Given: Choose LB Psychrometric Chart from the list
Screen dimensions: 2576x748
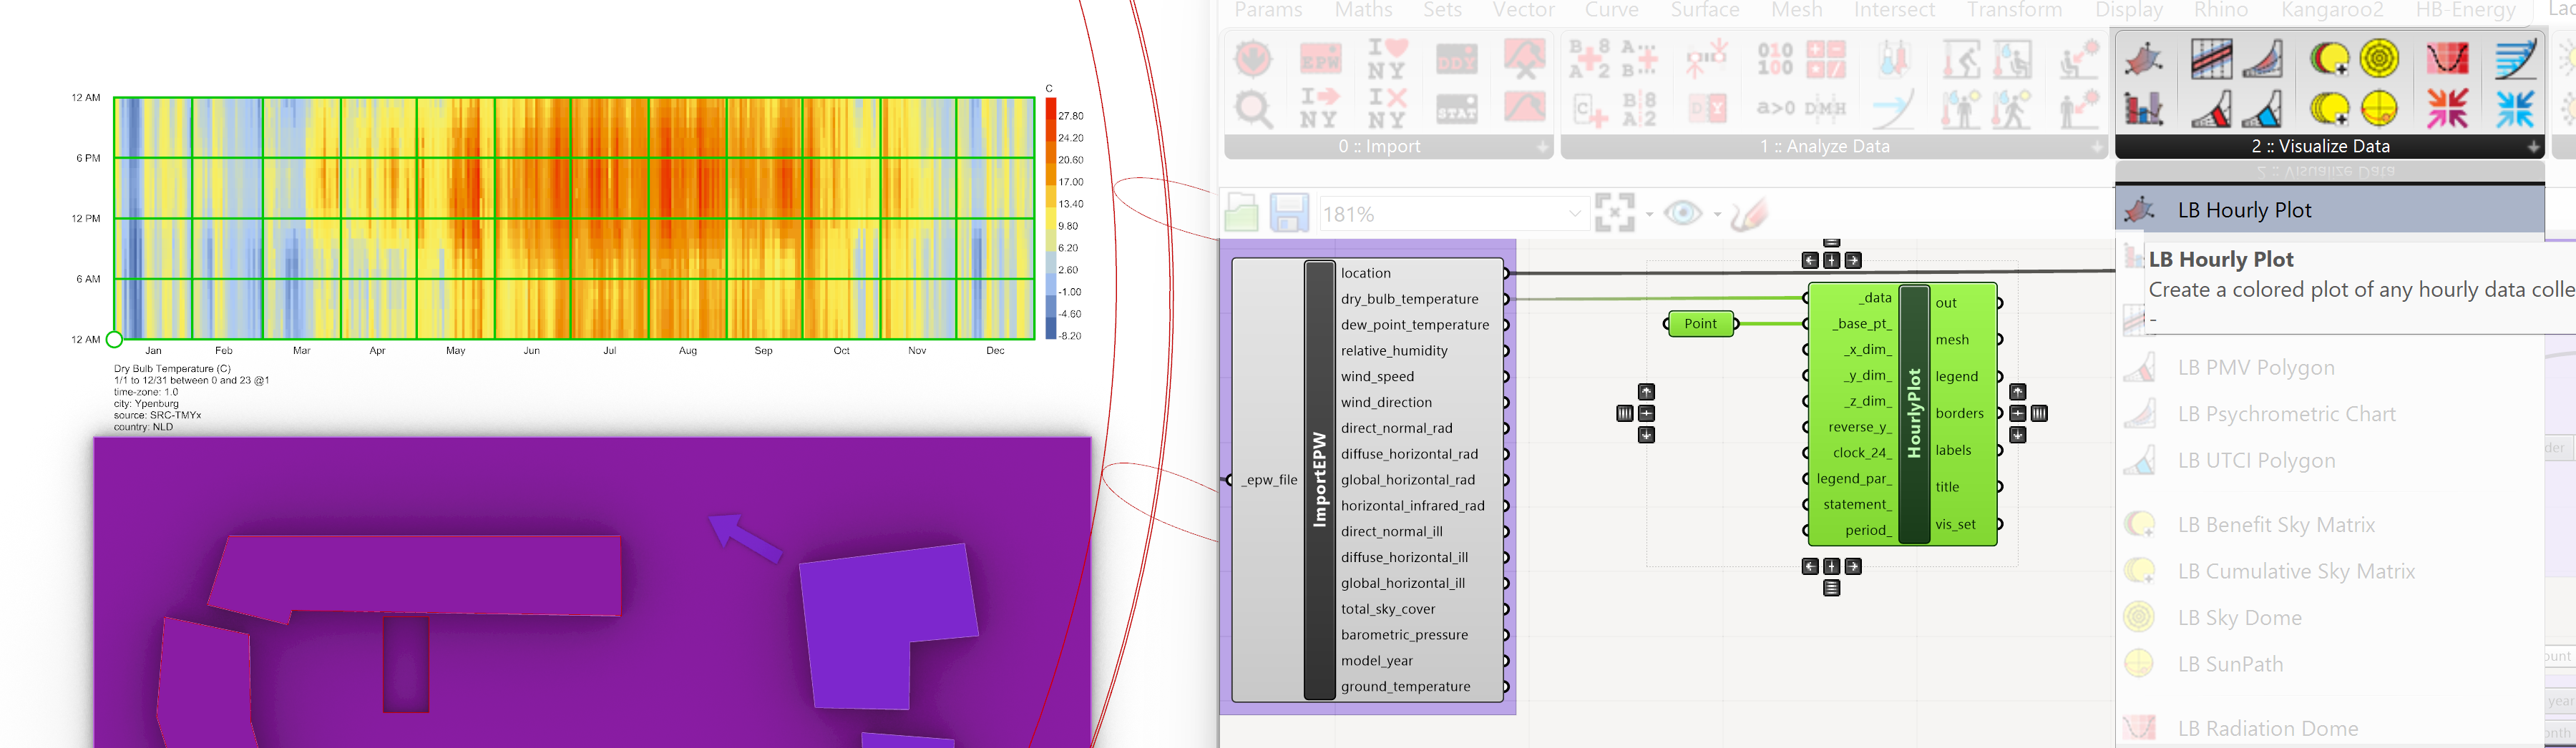Looking at the screenshot, I should 2286,414.
